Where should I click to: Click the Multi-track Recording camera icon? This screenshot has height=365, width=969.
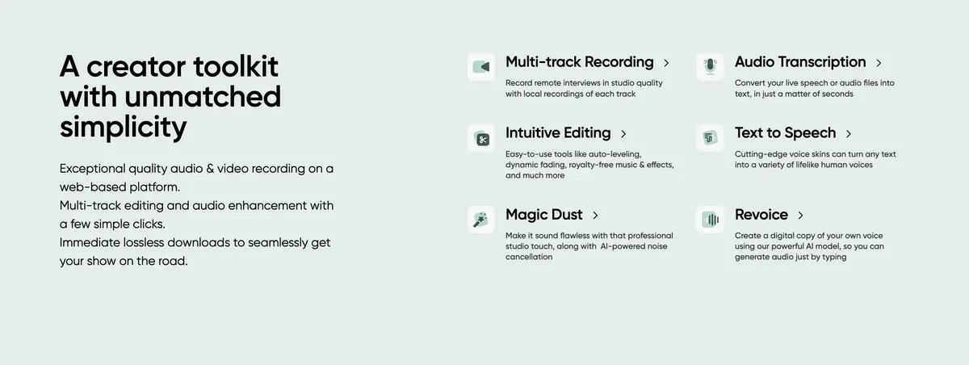pyautogui.click(x=481, y=66)
